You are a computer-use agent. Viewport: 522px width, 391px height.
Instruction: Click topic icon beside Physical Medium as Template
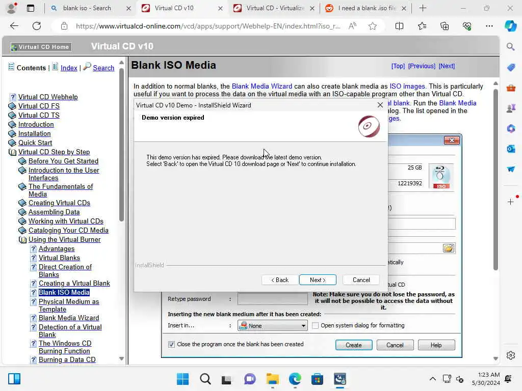pyautogui.click(x=33, y=302)
